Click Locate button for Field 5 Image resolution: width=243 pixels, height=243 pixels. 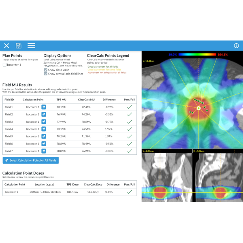[x=44, y=136]
